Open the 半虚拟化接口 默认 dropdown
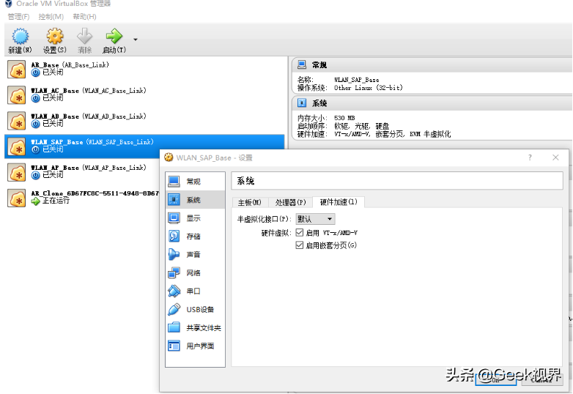Image resolution: width=573 pixels, height=394 pixels. (315, 219)
